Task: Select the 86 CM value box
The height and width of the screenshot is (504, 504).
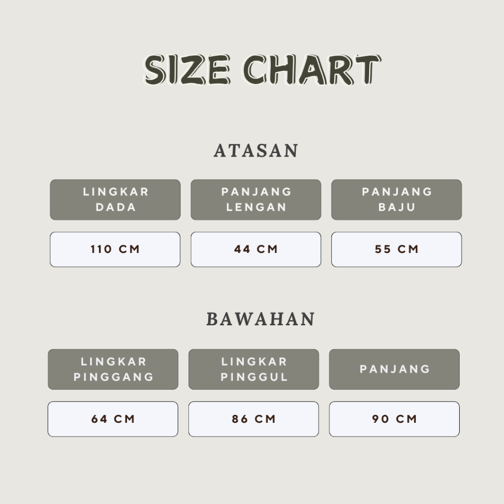Action: tap(253, 419)
